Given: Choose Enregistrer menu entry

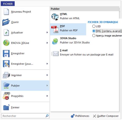Looking at the screenshot, I should (25, 54).
